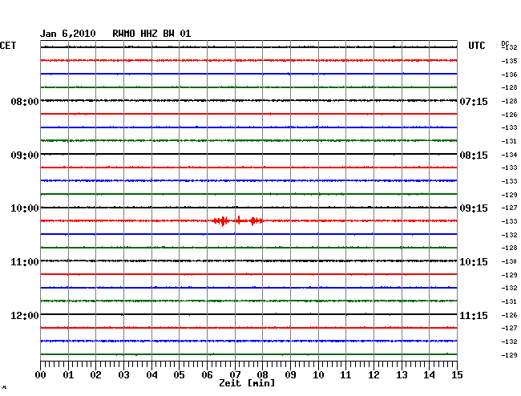521x396 pixels.
Task: Select the DC offset value "-136"
Action: click(x=509, y=75)
